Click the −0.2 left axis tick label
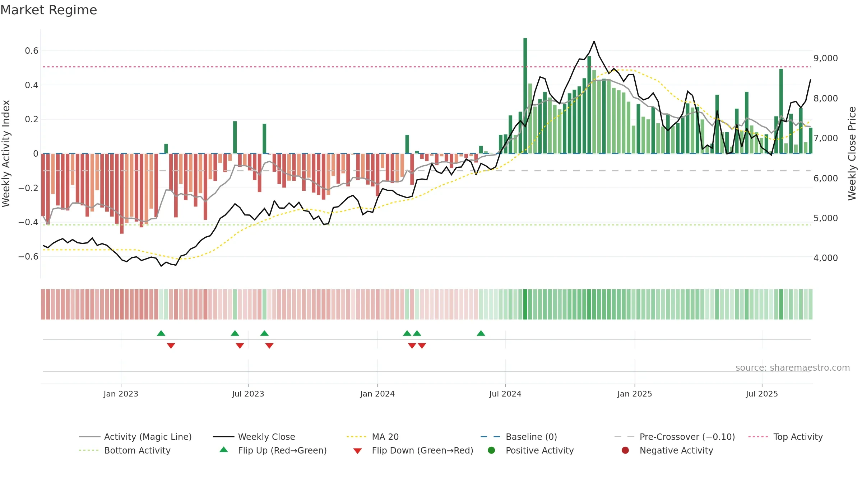Screen dimensions: 862x484 coord(28,188)
